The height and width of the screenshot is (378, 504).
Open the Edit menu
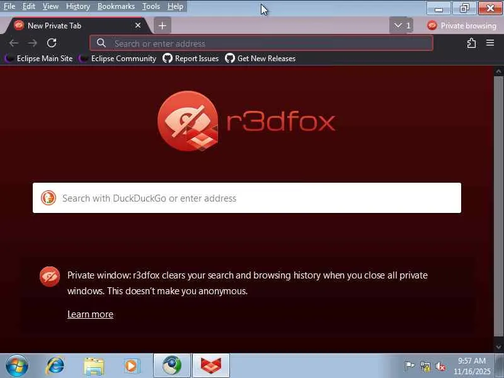point(28,6)
